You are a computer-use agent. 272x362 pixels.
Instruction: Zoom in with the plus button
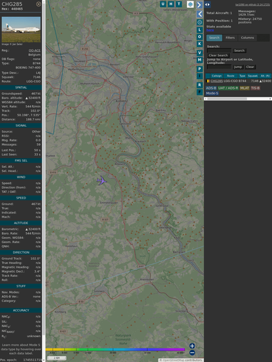192,346
